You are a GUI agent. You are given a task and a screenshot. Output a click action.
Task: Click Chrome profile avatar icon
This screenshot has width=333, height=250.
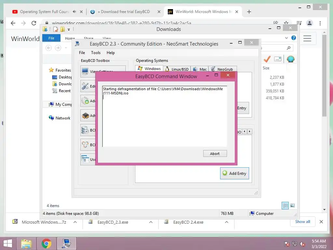(310, 23)
